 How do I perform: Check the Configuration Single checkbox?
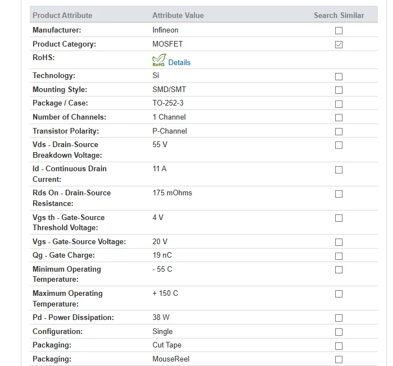point(339,332)
